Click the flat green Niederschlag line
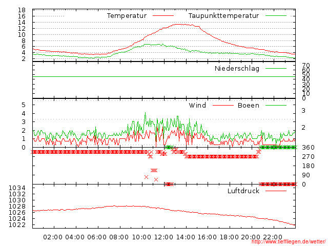 click(x=164, y=76)
